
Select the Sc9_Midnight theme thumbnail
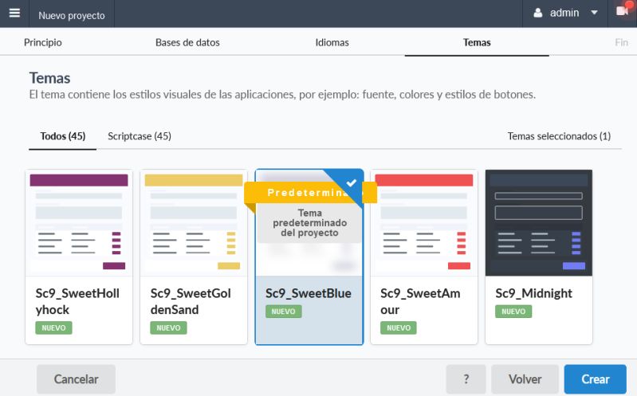[x=539, y=223]
